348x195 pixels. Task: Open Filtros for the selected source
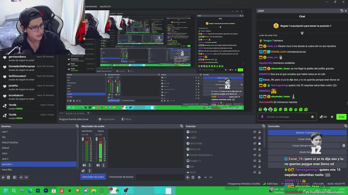pyautogui.click(x=126, y=119)
